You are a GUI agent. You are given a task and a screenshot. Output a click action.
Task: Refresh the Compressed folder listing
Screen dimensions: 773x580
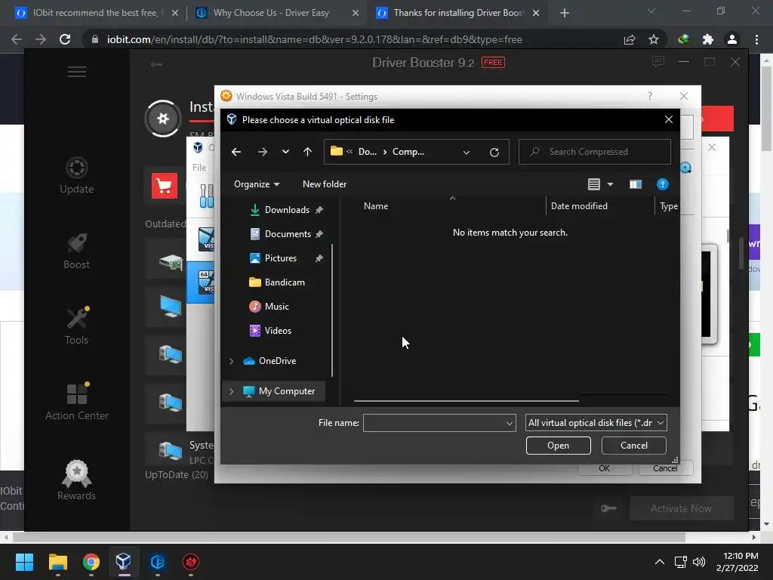(x=494, y=152)
